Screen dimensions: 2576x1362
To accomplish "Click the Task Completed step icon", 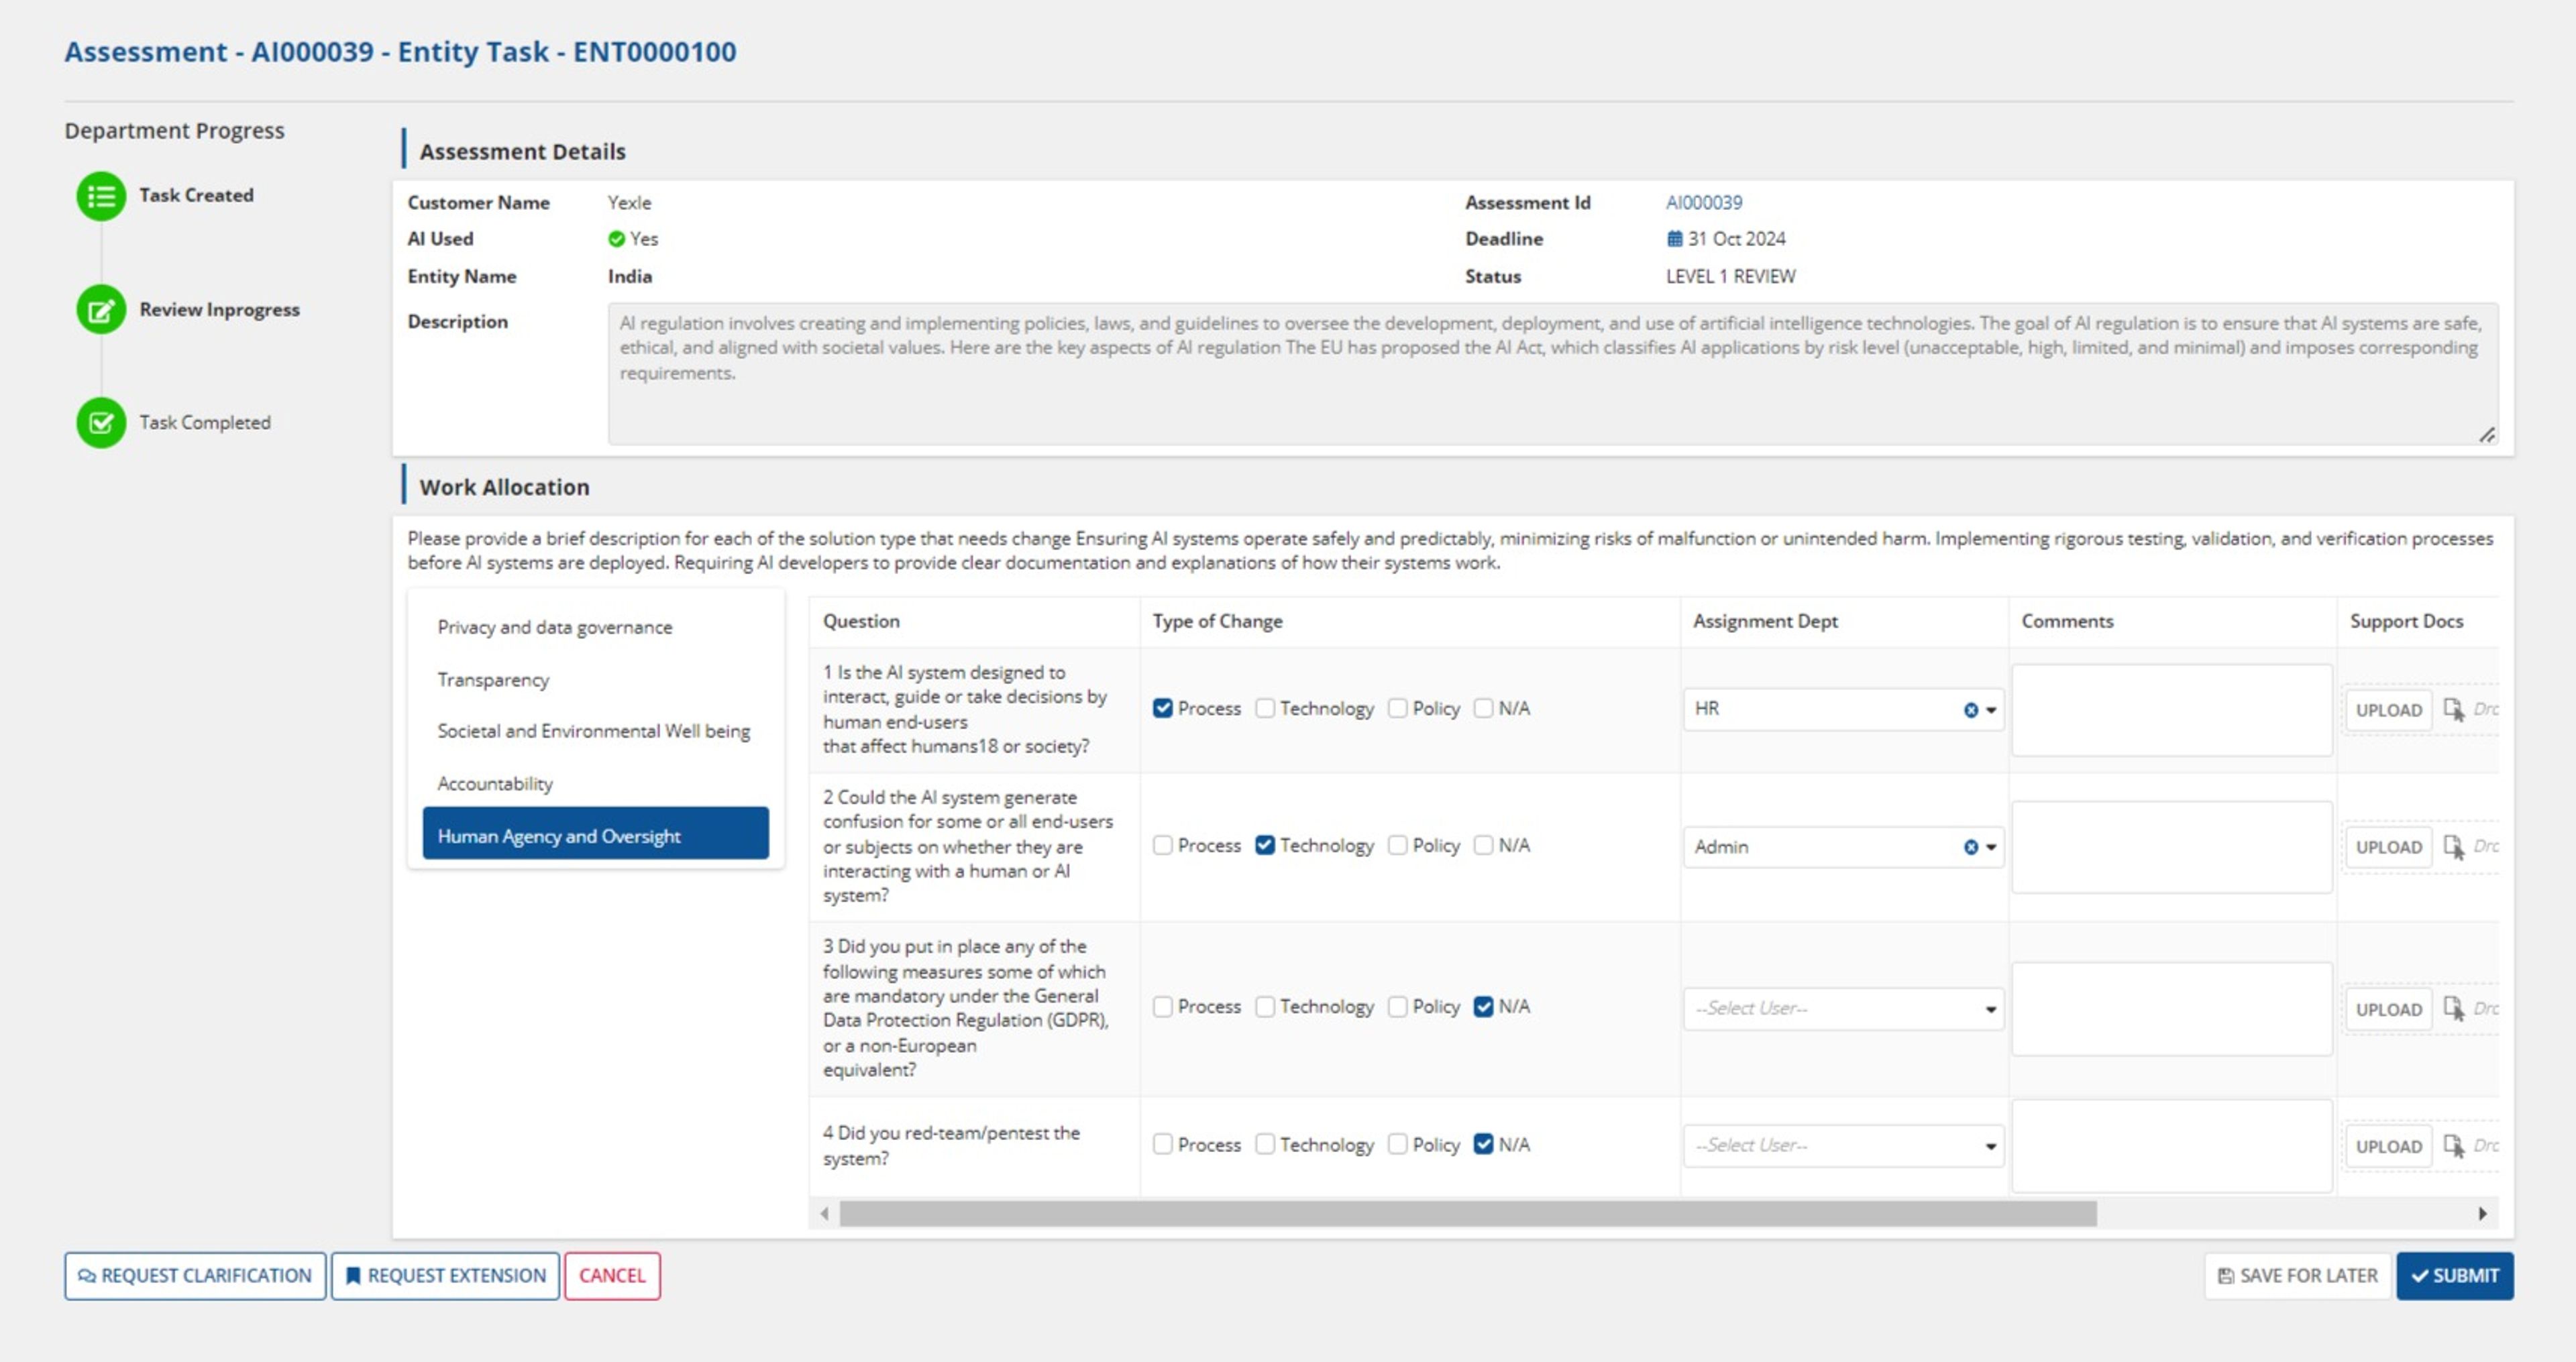I will click(101, 423).
